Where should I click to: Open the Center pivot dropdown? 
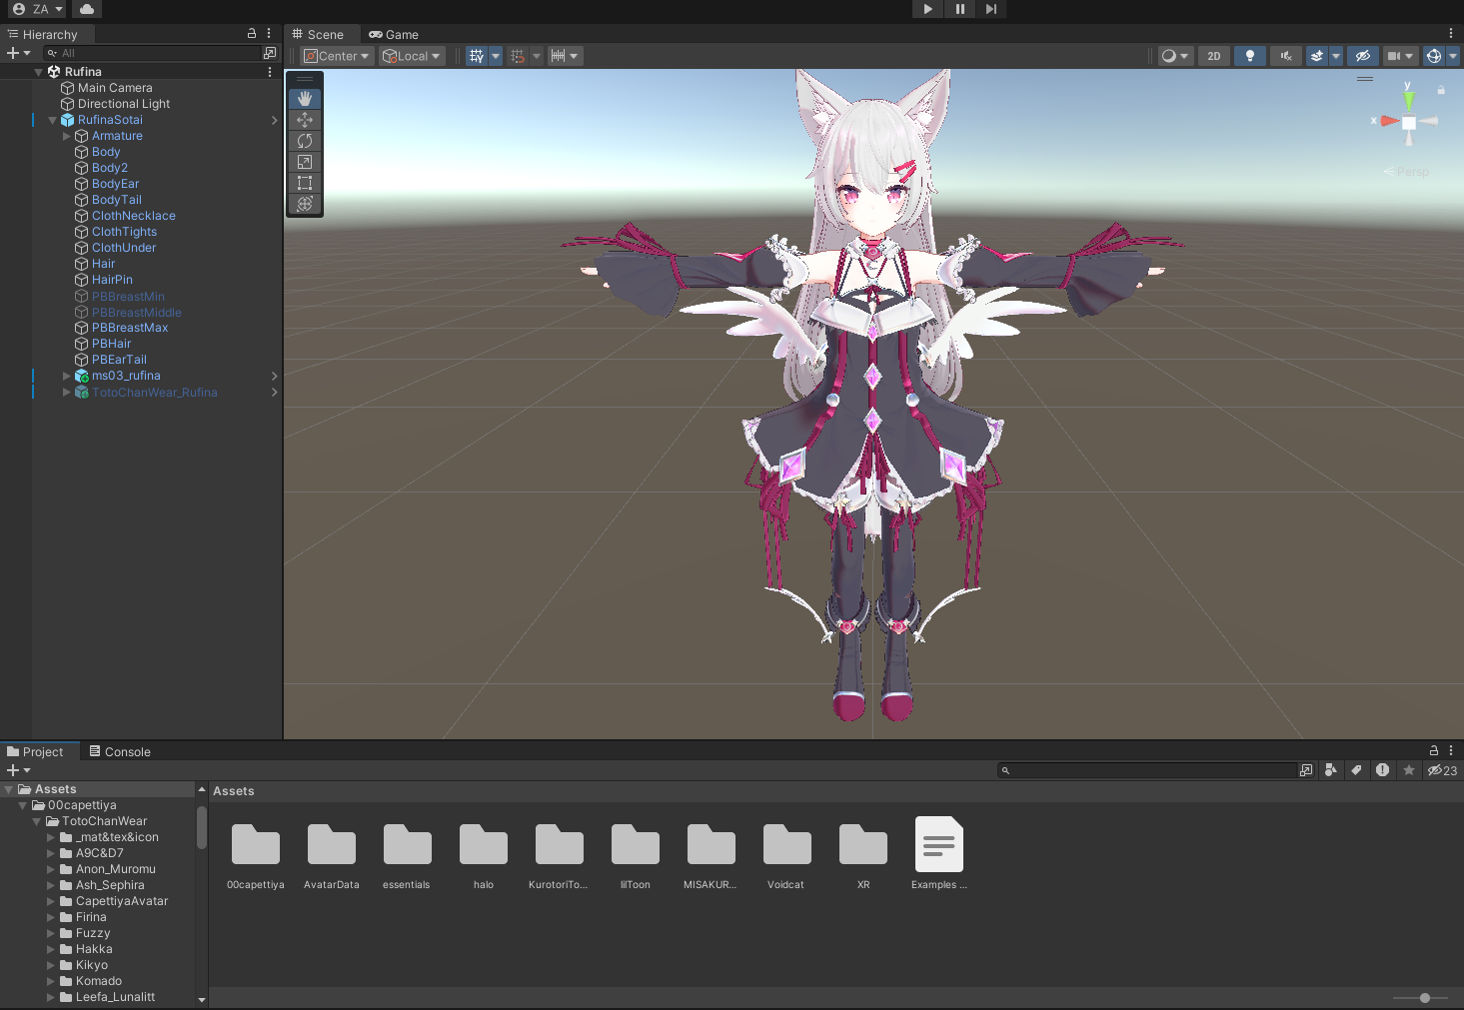(x=337, y=56)
